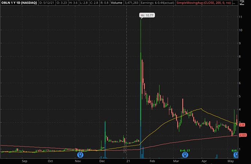
Task: Click the 9 price axis label
Action: (x=240, y=43)
